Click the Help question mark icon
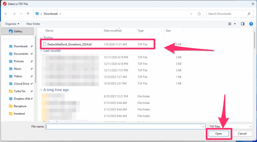The height and width of the screenshot is (142, 257). 251,24
